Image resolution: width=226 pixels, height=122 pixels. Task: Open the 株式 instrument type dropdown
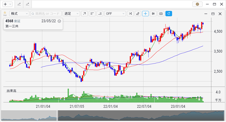click(19, 14)
